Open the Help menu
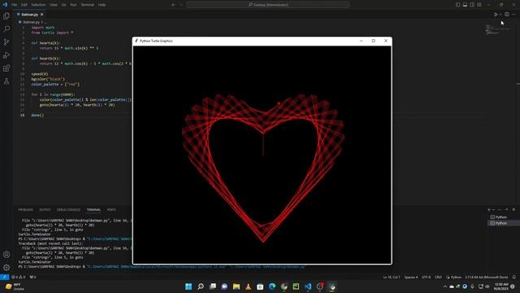 pos(102,5)
